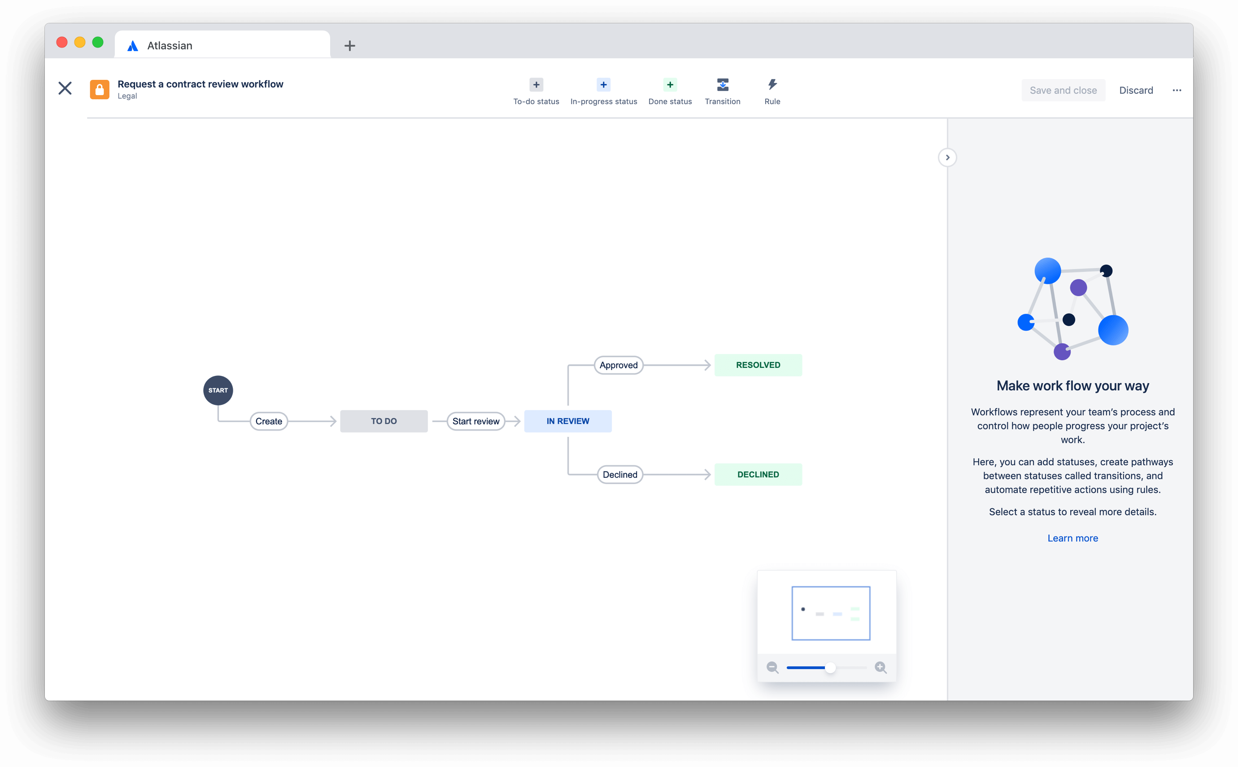Select the TO DO status
1238x767 pixels.
(x=384, y=421)
